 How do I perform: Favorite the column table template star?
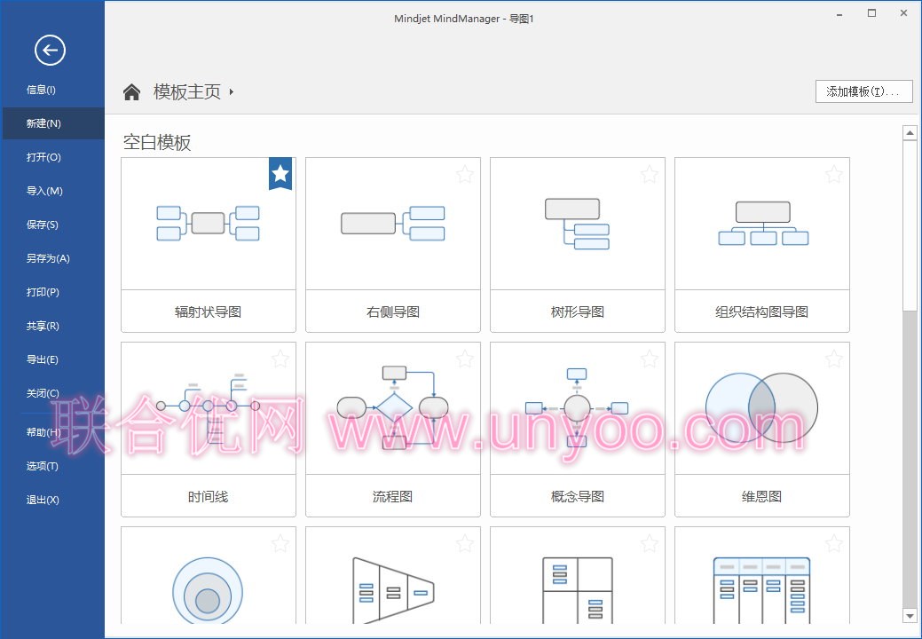(x=834, y=543)
